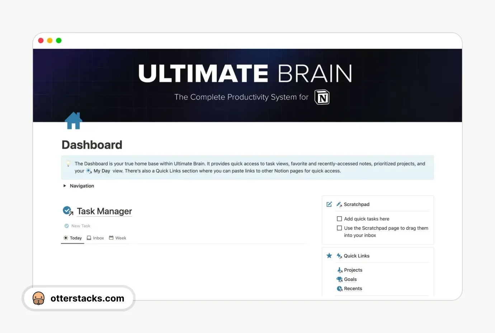Click the Scratchpad page link icon
495x333 pixels.
pyautogui.click(x=339, y=204)
